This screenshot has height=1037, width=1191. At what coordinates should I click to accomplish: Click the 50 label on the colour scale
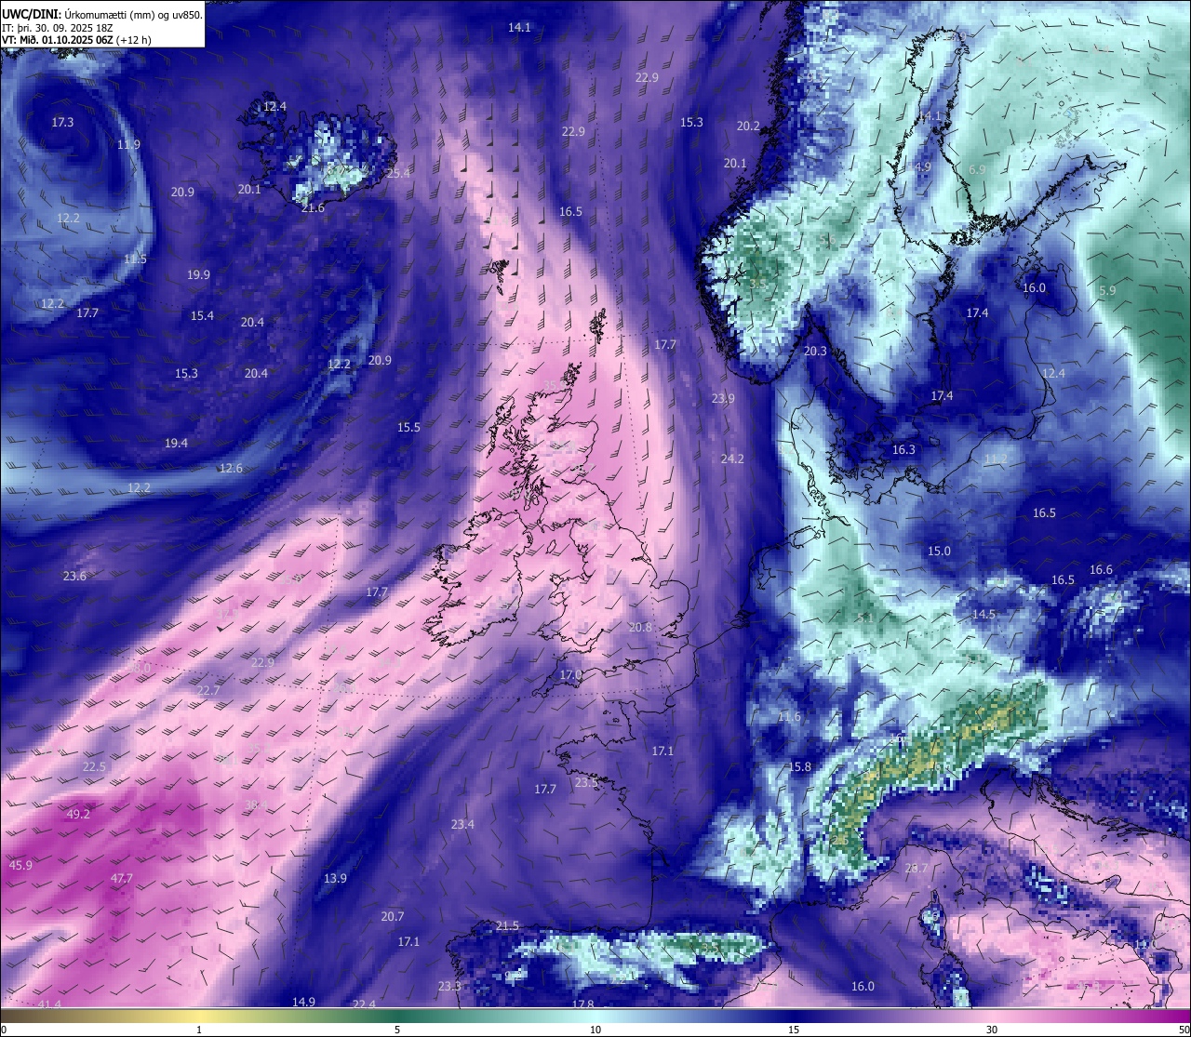point(1184,1030)
